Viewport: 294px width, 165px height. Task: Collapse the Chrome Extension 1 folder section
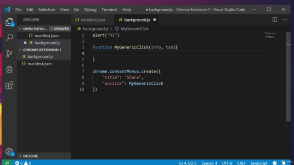[20, 50]
